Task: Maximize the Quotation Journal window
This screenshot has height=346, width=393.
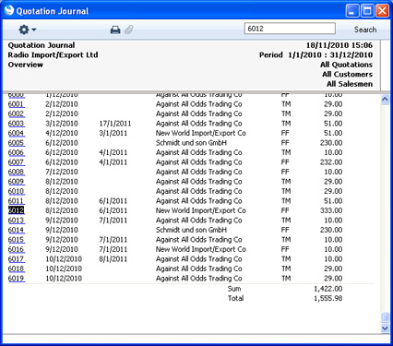Action: point(367,11)
